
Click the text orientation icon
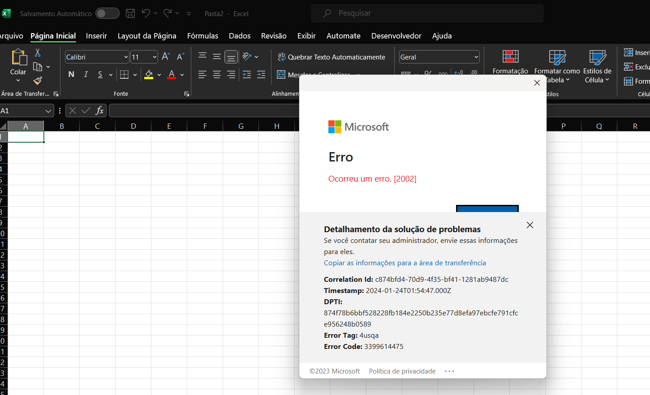(x=247, y=56)
